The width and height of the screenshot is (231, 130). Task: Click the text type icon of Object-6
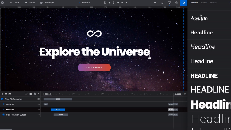click(4, 104)
